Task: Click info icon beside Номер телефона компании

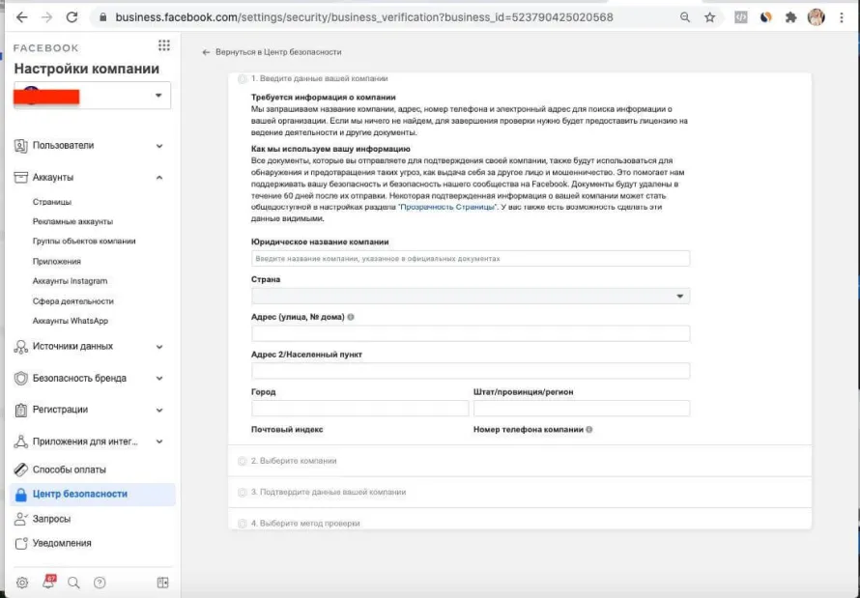Action: coord(589,429)
